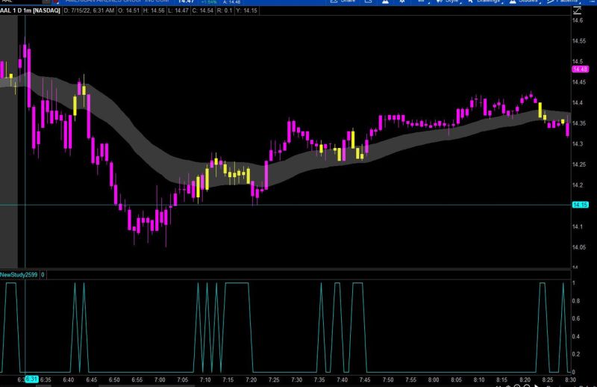Click the A: 14.48 ask price in header

tap(232, 2)
